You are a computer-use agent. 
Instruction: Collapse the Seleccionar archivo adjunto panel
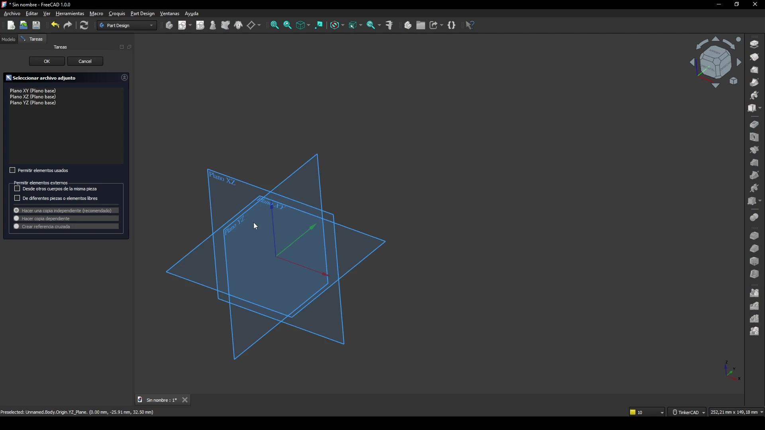pos(125,78)
